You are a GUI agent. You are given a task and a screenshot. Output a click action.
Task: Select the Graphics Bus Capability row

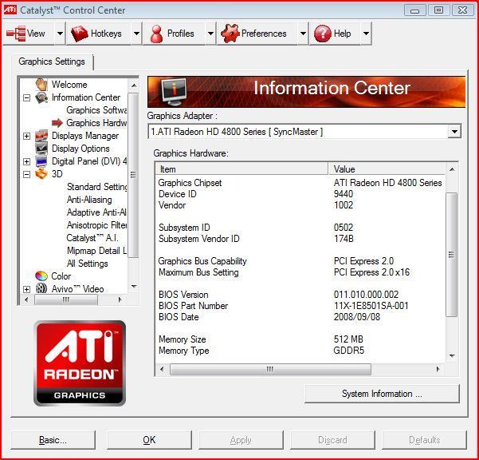coord(300,261)
